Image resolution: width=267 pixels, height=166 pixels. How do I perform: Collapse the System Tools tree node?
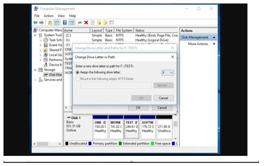click(35, 35)
